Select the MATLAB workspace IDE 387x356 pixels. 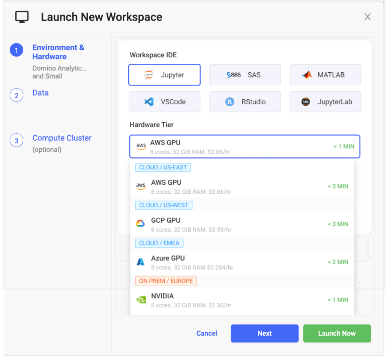[325, 75]
